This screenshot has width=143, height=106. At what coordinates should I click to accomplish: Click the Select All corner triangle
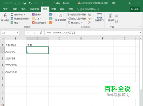pos(3,39)
